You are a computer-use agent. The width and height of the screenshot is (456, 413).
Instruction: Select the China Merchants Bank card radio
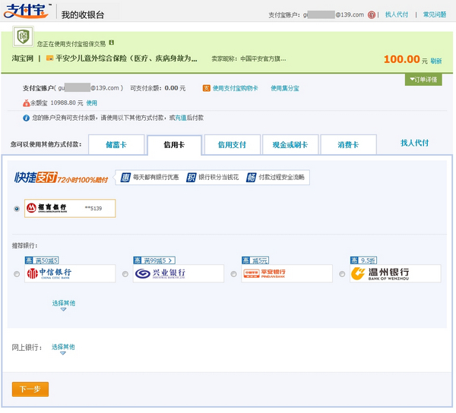click(17, 208)
